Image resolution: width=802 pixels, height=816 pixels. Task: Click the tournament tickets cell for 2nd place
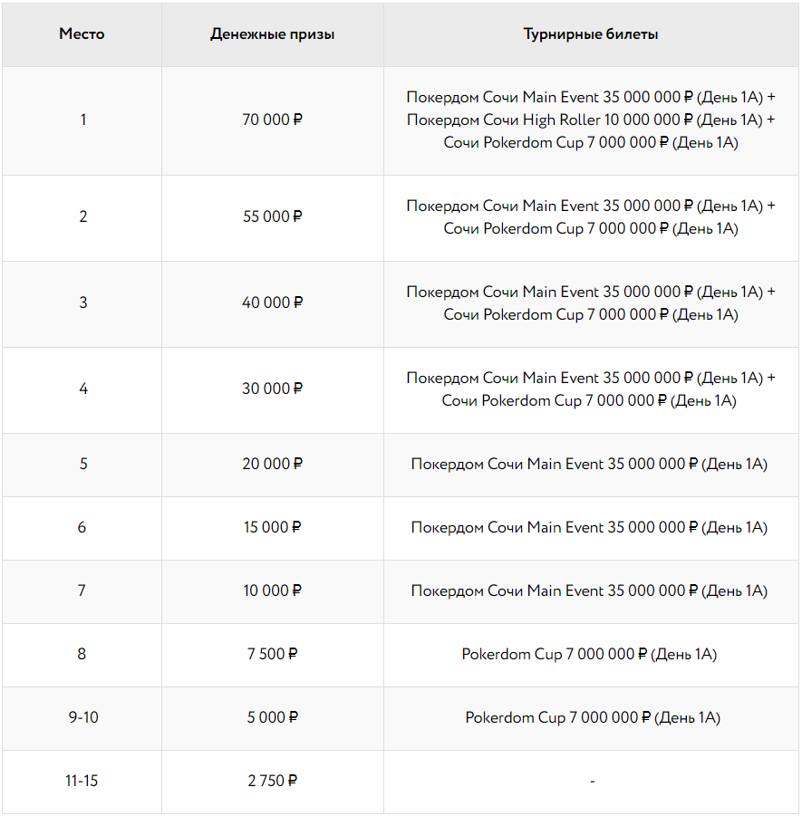pyautogui.click(x=591, y=216)
